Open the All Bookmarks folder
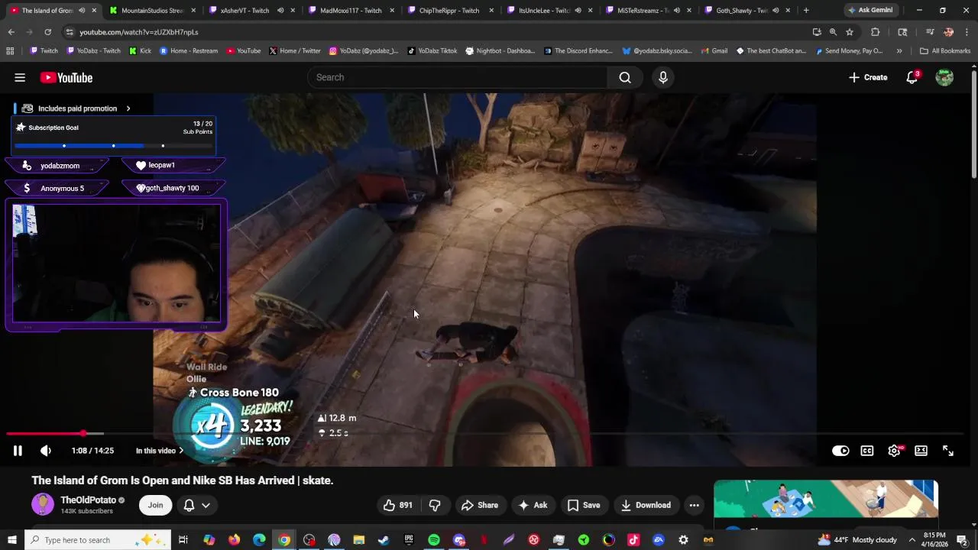This screenshot has width=978, height=550. point(945,51)
